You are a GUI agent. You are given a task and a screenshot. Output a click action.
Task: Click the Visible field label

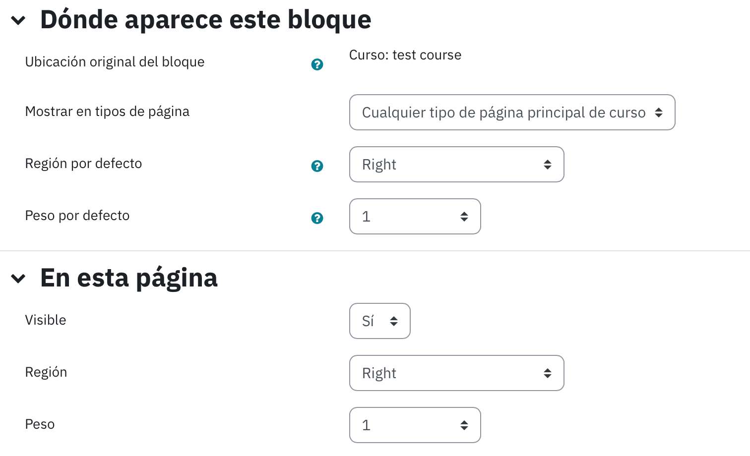point(46,320)
